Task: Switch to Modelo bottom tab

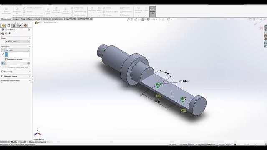Action: point(14,142)
